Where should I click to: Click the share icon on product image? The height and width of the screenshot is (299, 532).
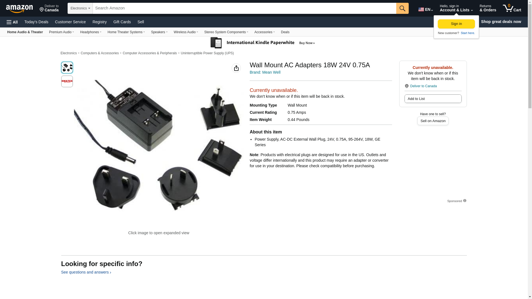point(236,68)
